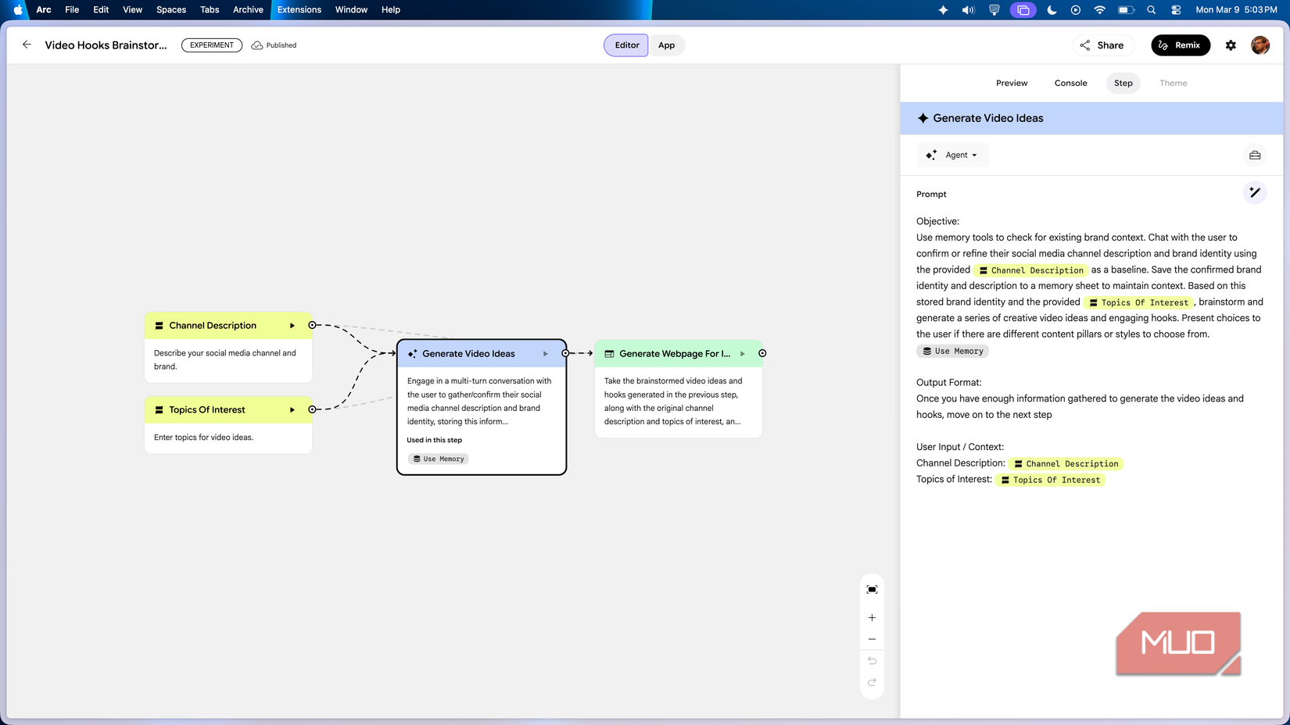The width and height of the screenshot is (1290, 725).
Task: Click the volume icon in menu bar
Action: pyautogui.click(x=969, y=9)
